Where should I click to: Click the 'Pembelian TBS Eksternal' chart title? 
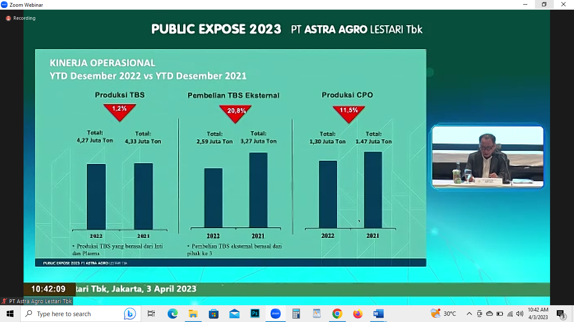pyautogui.click(x=233, y=96)
